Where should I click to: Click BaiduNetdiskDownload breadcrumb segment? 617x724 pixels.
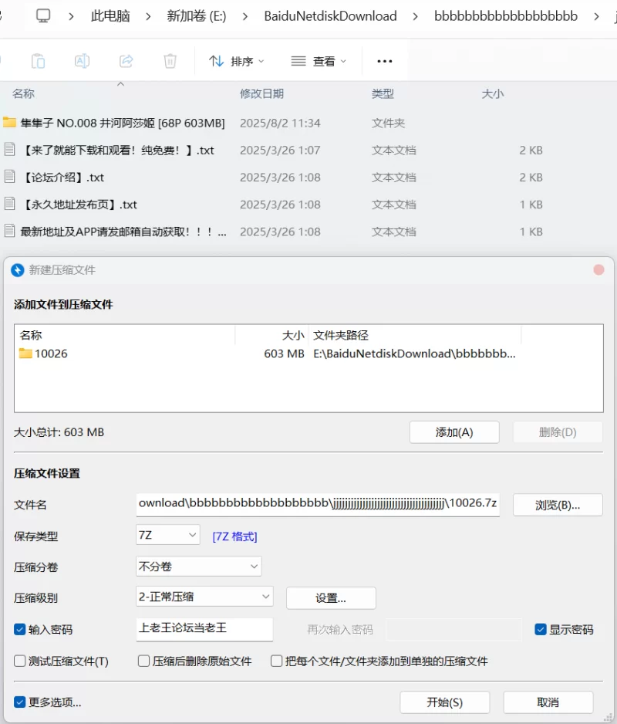click(330, 16)
